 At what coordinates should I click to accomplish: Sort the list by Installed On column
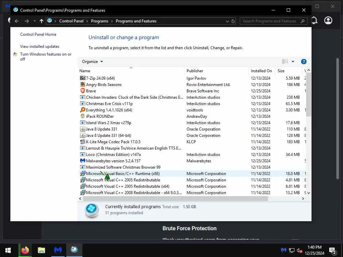262,71
